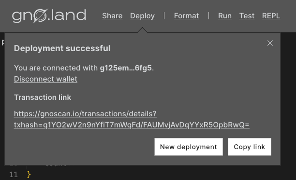Run the code using Run
This screenshot has height=180, width=296.
click(225, 16)
